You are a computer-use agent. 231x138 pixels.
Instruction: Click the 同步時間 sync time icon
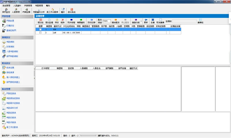click(71, 21)
